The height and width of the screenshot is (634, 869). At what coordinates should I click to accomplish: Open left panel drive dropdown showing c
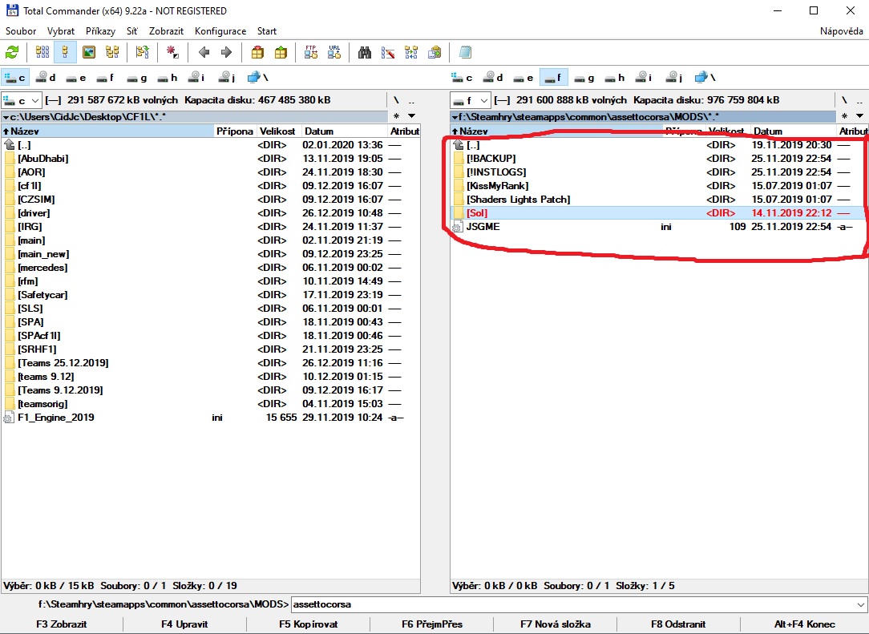(22, 100)
